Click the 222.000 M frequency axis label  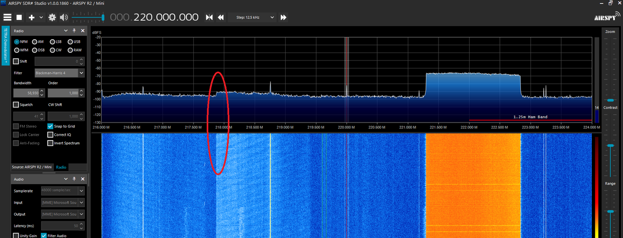click(x=469, y=127)
